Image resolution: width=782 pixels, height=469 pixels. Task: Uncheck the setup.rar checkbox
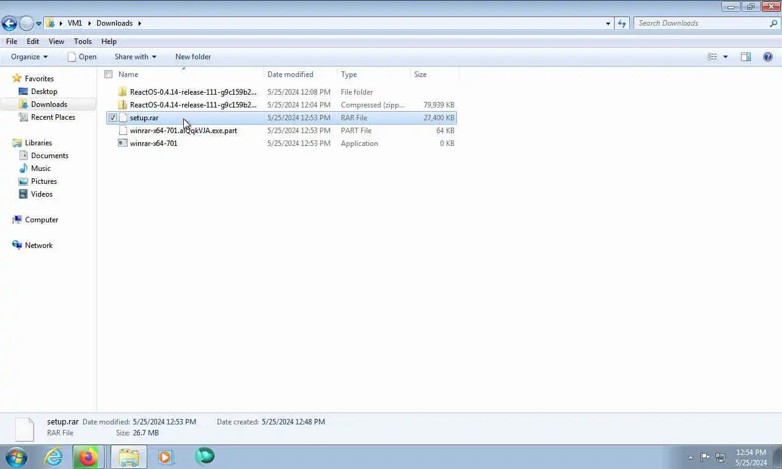pos(112,118)
